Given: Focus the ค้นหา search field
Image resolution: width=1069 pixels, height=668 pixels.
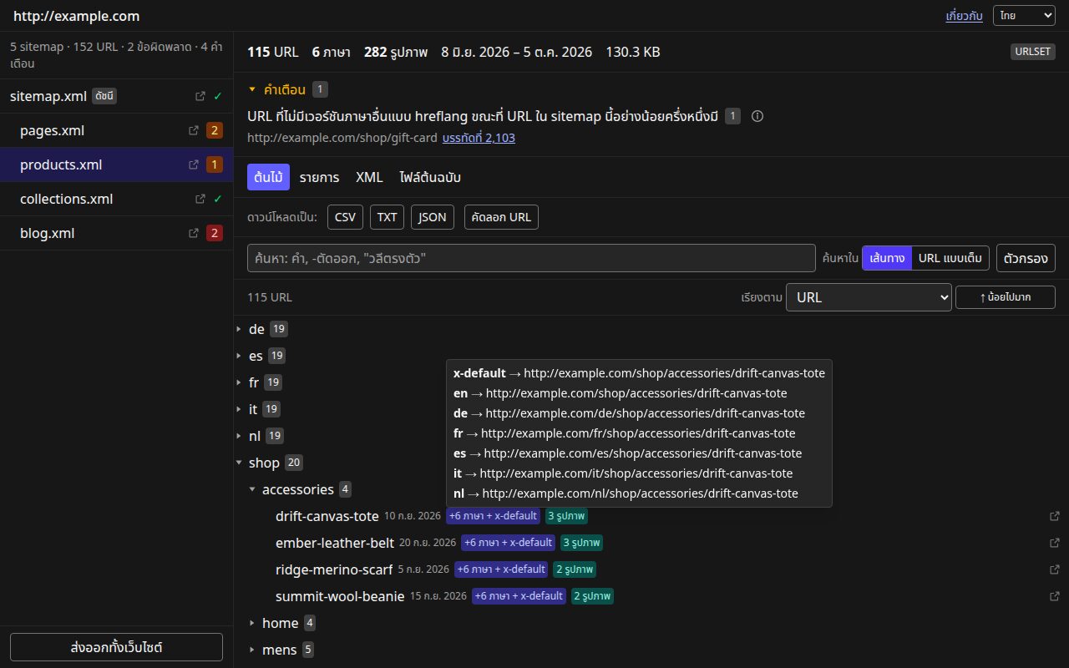Looking at the screenshot, I should pyautogui.click(x=531, y=258).
